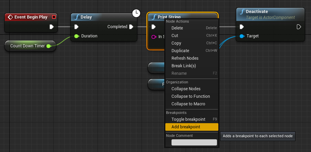This screenshot has width=311, height=152.
Task: Choose Add breakpoint from the menu
Action: (186, 127)
